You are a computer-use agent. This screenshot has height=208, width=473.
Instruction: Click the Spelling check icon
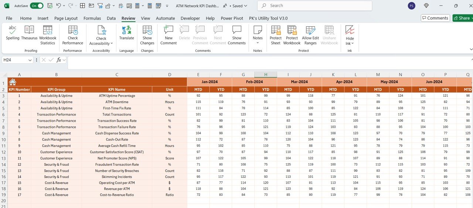pyautogui.click(x=13, y=30)
